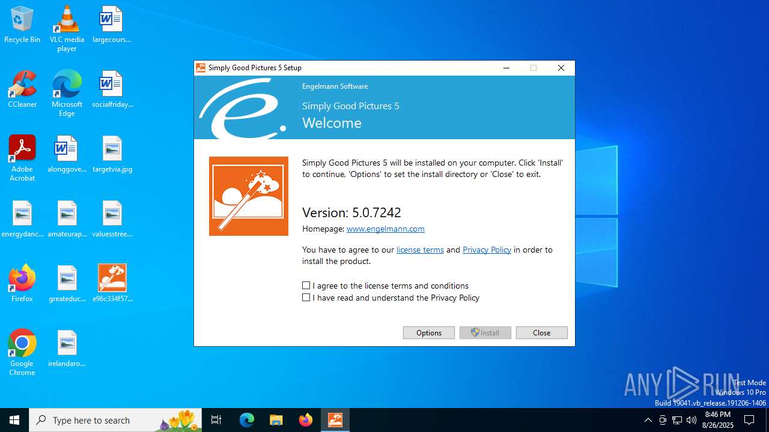Open Firefox from the taskbar

(306, 420)
